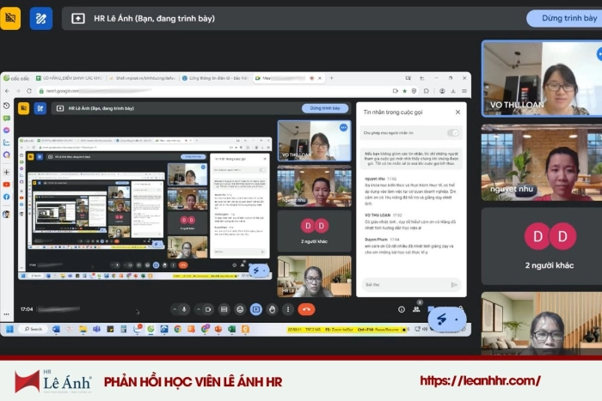Select the VO THU LOAN video tile
Image resolution: width=602 pixels, height=401 pixels.
(x=540, y=78)
